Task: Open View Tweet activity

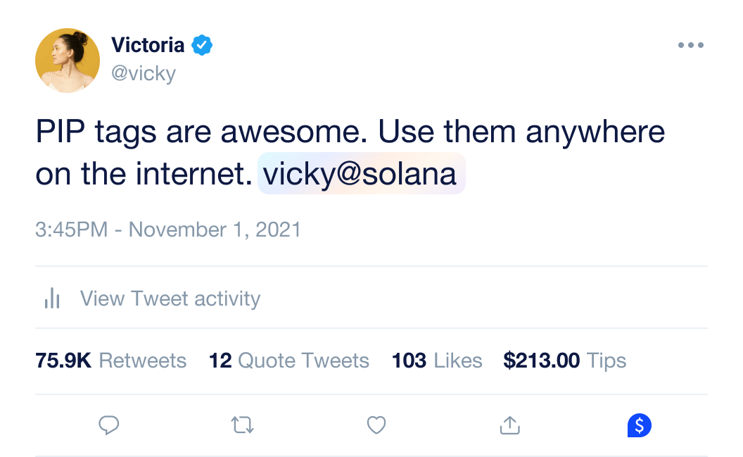Action: (170, 299)
